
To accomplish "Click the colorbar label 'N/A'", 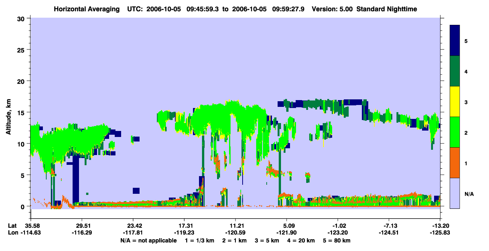I will (469, 194).
